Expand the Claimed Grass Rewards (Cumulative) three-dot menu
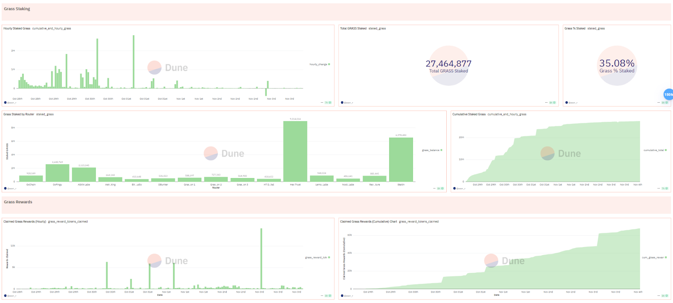This screenshot has width=673, height=303. (659, 295)
